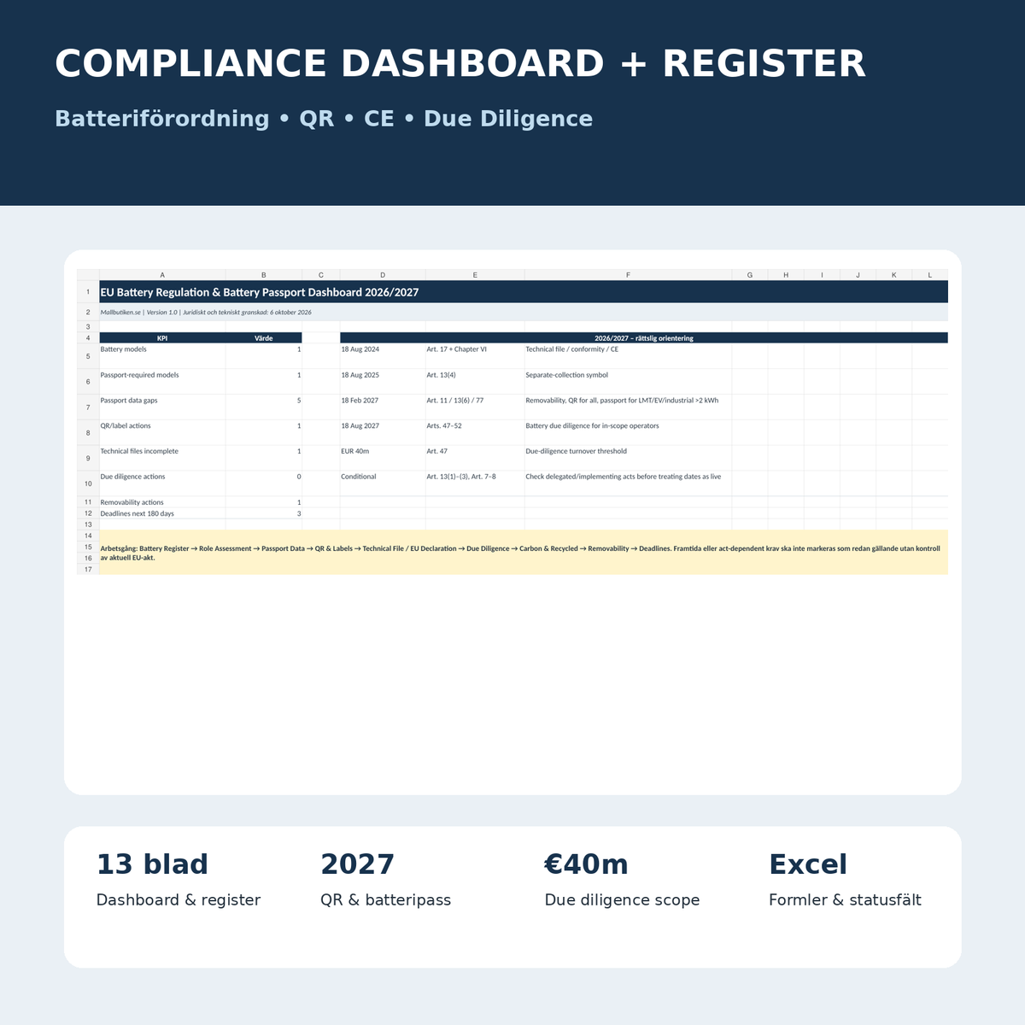Click the 'COMPLIANCE DASHBOARD + REGISTER' heading

460,64
